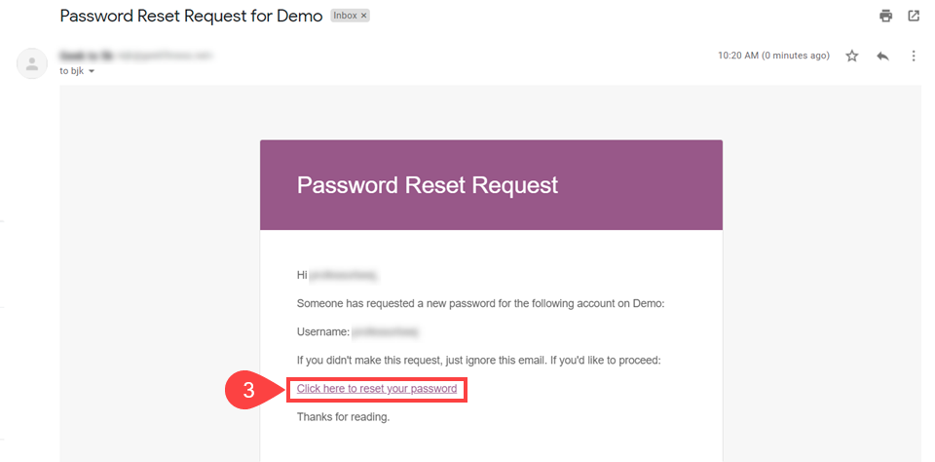Image resolution: width=935 pixels, height=462 pixels.
Task: Click the 'Someone has requested a new password' sentence
Action: [x=480, y=304]
